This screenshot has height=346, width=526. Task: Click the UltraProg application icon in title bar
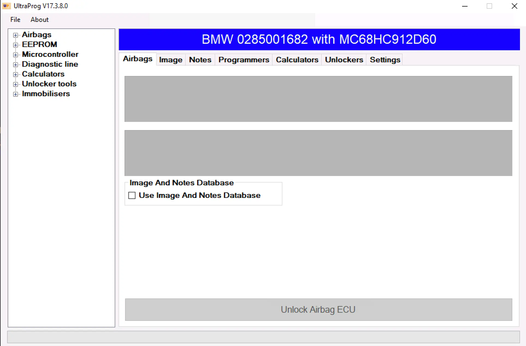click(x=6, y=6)
